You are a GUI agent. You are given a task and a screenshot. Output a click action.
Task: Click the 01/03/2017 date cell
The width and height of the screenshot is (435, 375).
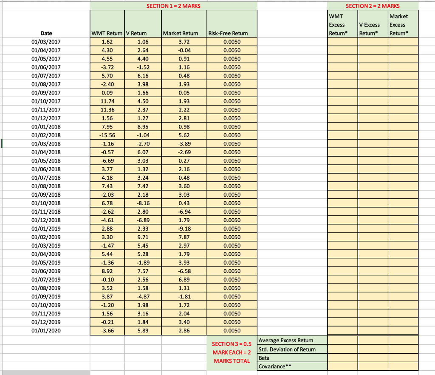coord(46,42)
